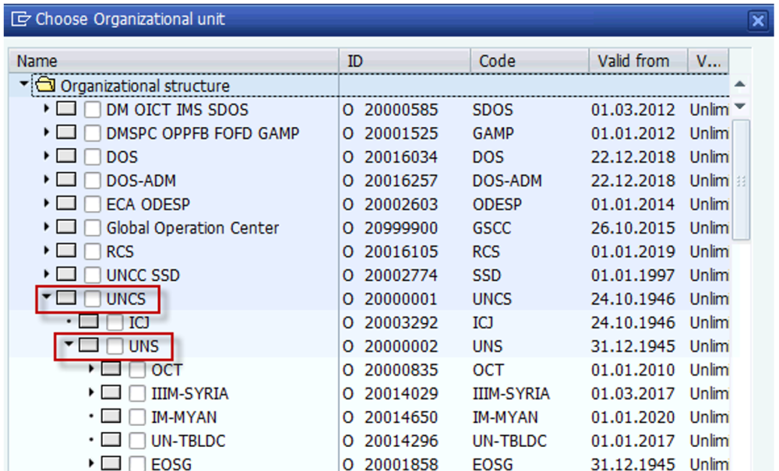The height and width of the screenshot is (471, 779).
Task: Click the Name column header
Action: [174, 61]
